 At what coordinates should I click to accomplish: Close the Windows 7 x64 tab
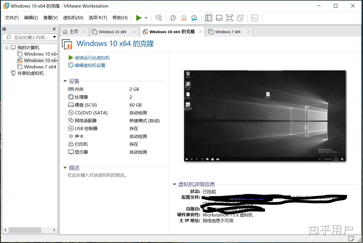[x=249, y=31]
